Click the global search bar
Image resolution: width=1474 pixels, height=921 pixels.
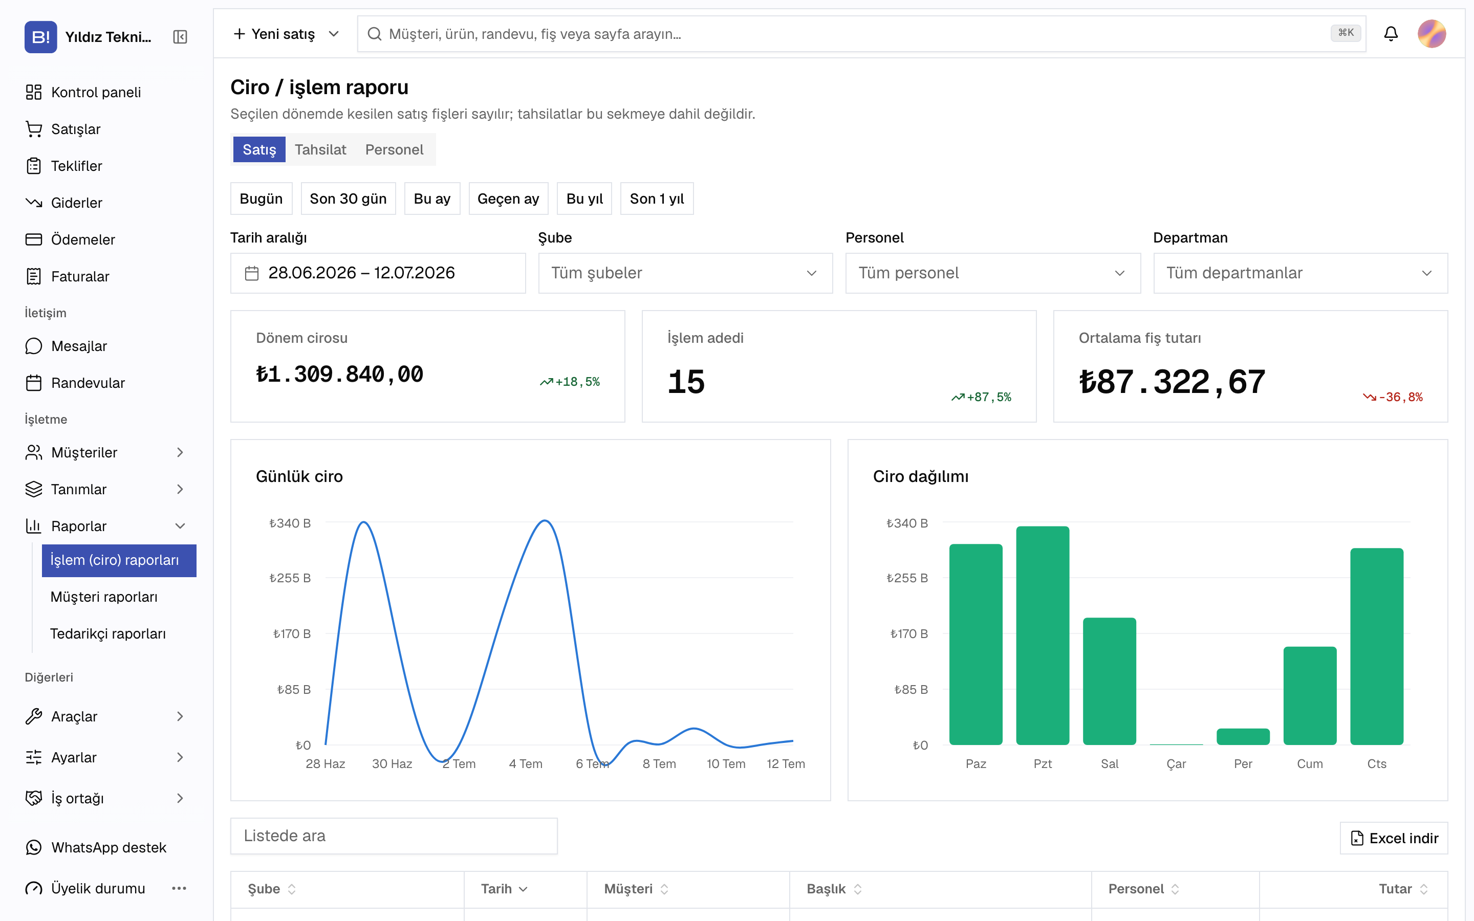861,33
